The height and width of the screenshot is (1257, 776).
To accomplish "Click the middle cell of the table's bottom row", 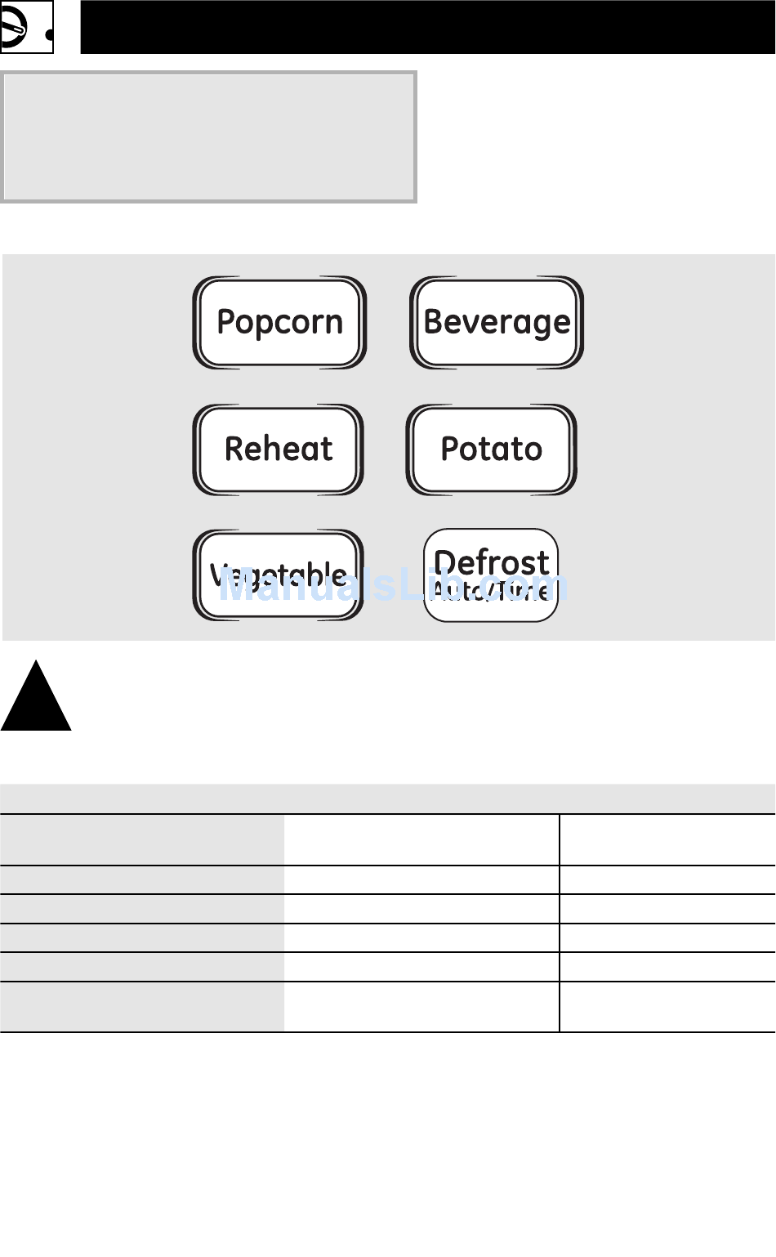I will click(x=421, y=1007).
